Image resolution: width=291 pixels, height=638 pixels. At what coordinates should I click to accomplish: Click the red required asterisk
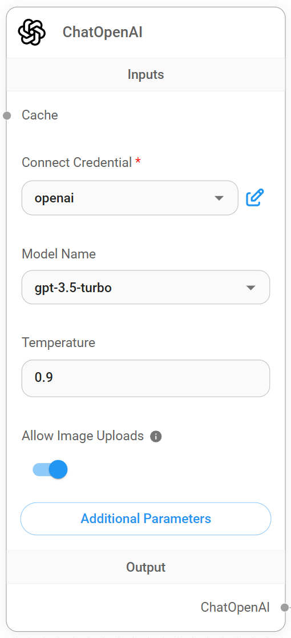click(138, 162)
